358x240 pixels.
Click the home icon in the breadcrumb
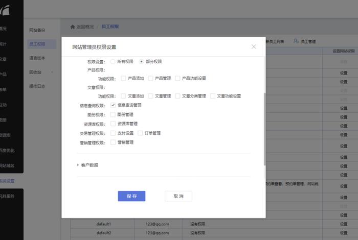coord(73,27)
